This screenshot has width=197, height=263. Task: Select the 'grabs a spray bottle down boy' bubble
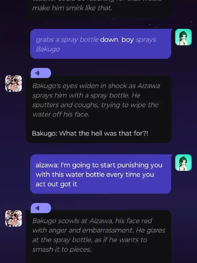click(101, 44)
